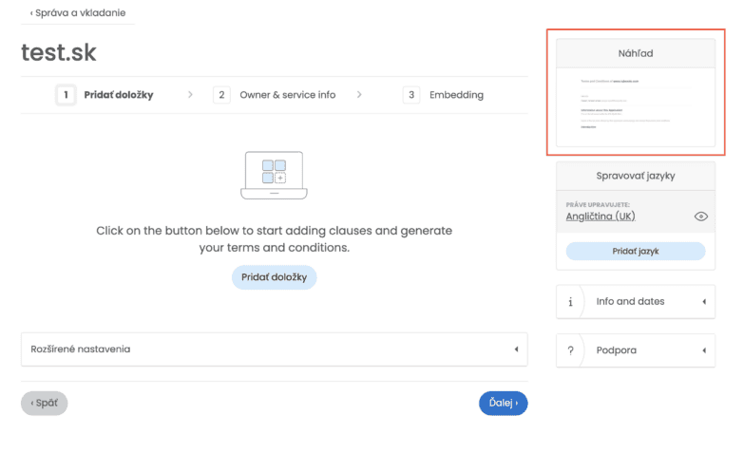Switch to the Owner & service info step
The width and height of the screenshot is (744, 453).
287,95
